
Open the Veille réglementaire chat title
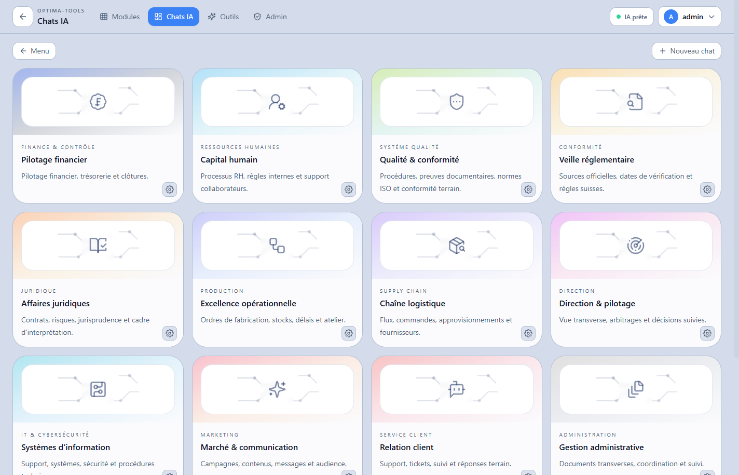pyautogui.click(x=596, y=160)
